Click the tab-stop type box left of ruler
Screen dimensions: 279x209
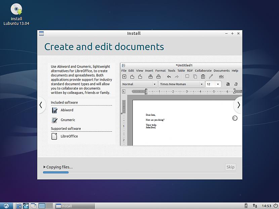[124, 92]
